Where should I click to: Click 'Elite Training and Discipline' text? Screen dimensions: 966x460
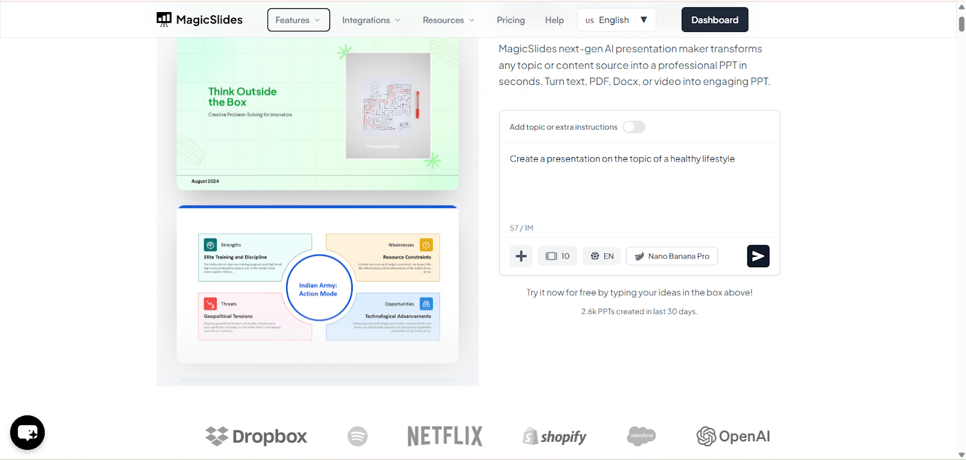(x=235, y=257)
